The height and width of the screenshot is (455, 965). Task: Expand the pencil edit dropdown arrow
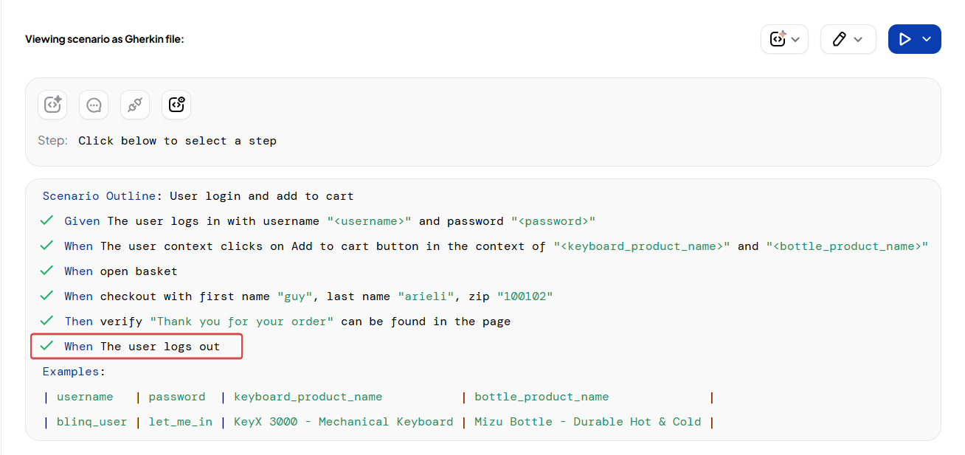pyautogui.click(x=858, y=40)
